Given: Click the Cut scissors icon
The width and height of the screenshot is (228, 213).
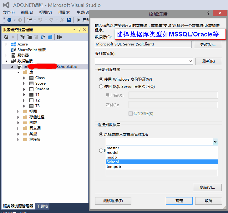Looking at the screenshot, I should pyautogui.click(x=62, y=20).
